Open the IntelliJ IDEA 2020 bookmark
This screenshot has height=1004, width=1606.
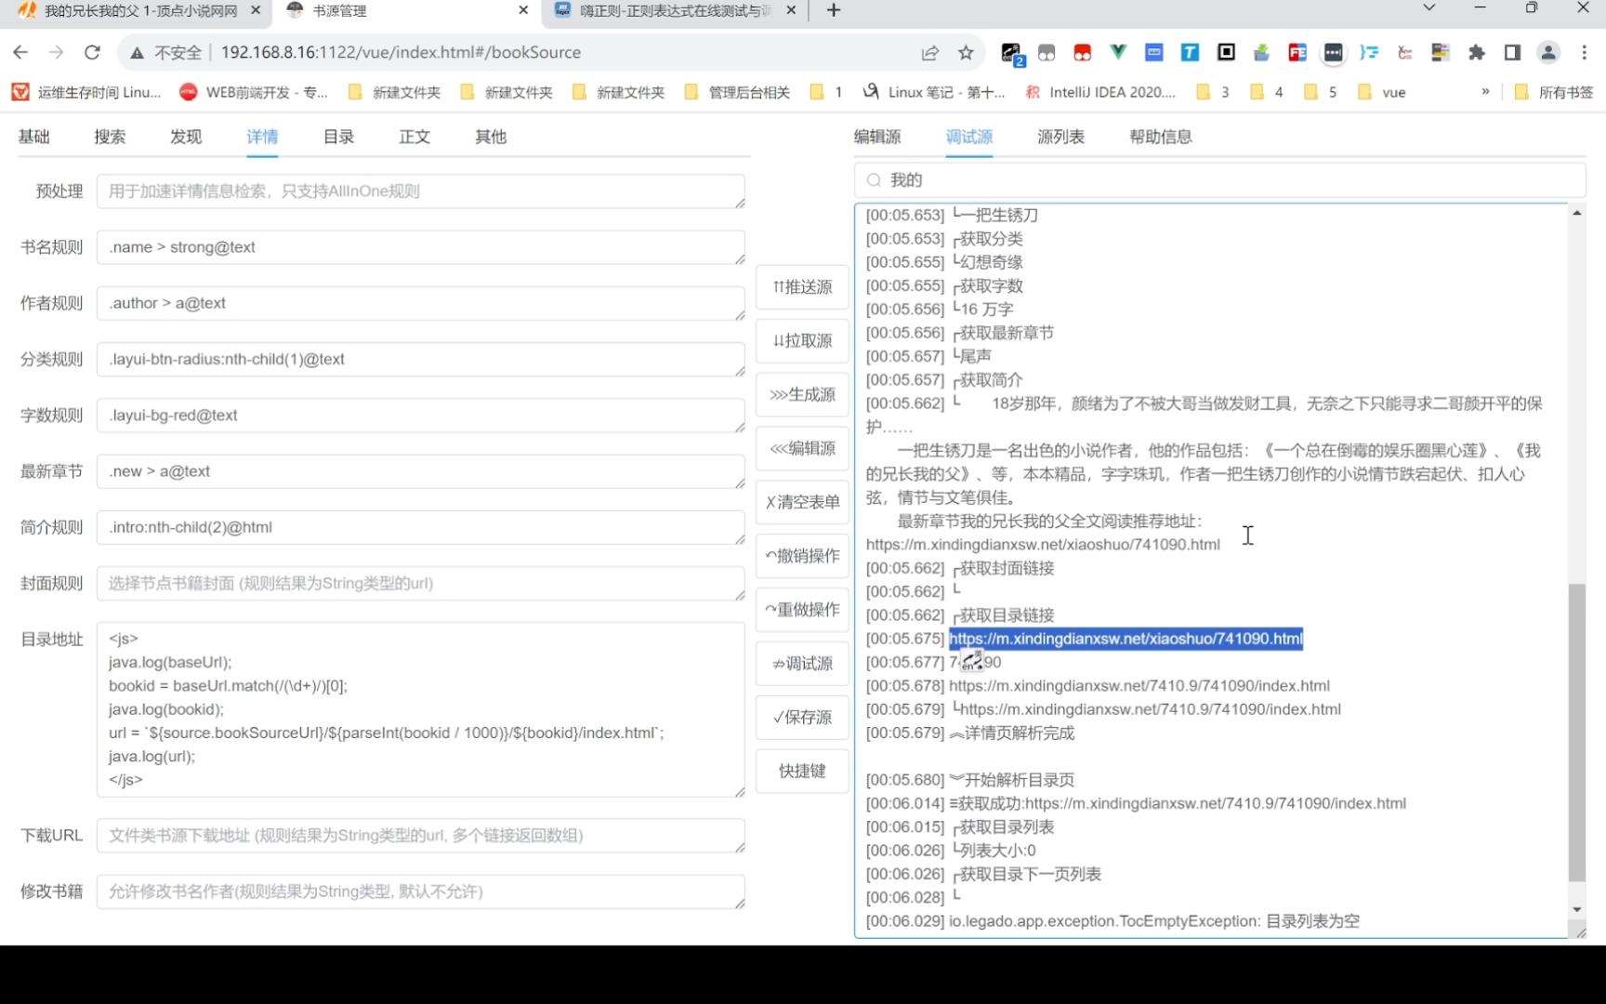point(1100,92)
